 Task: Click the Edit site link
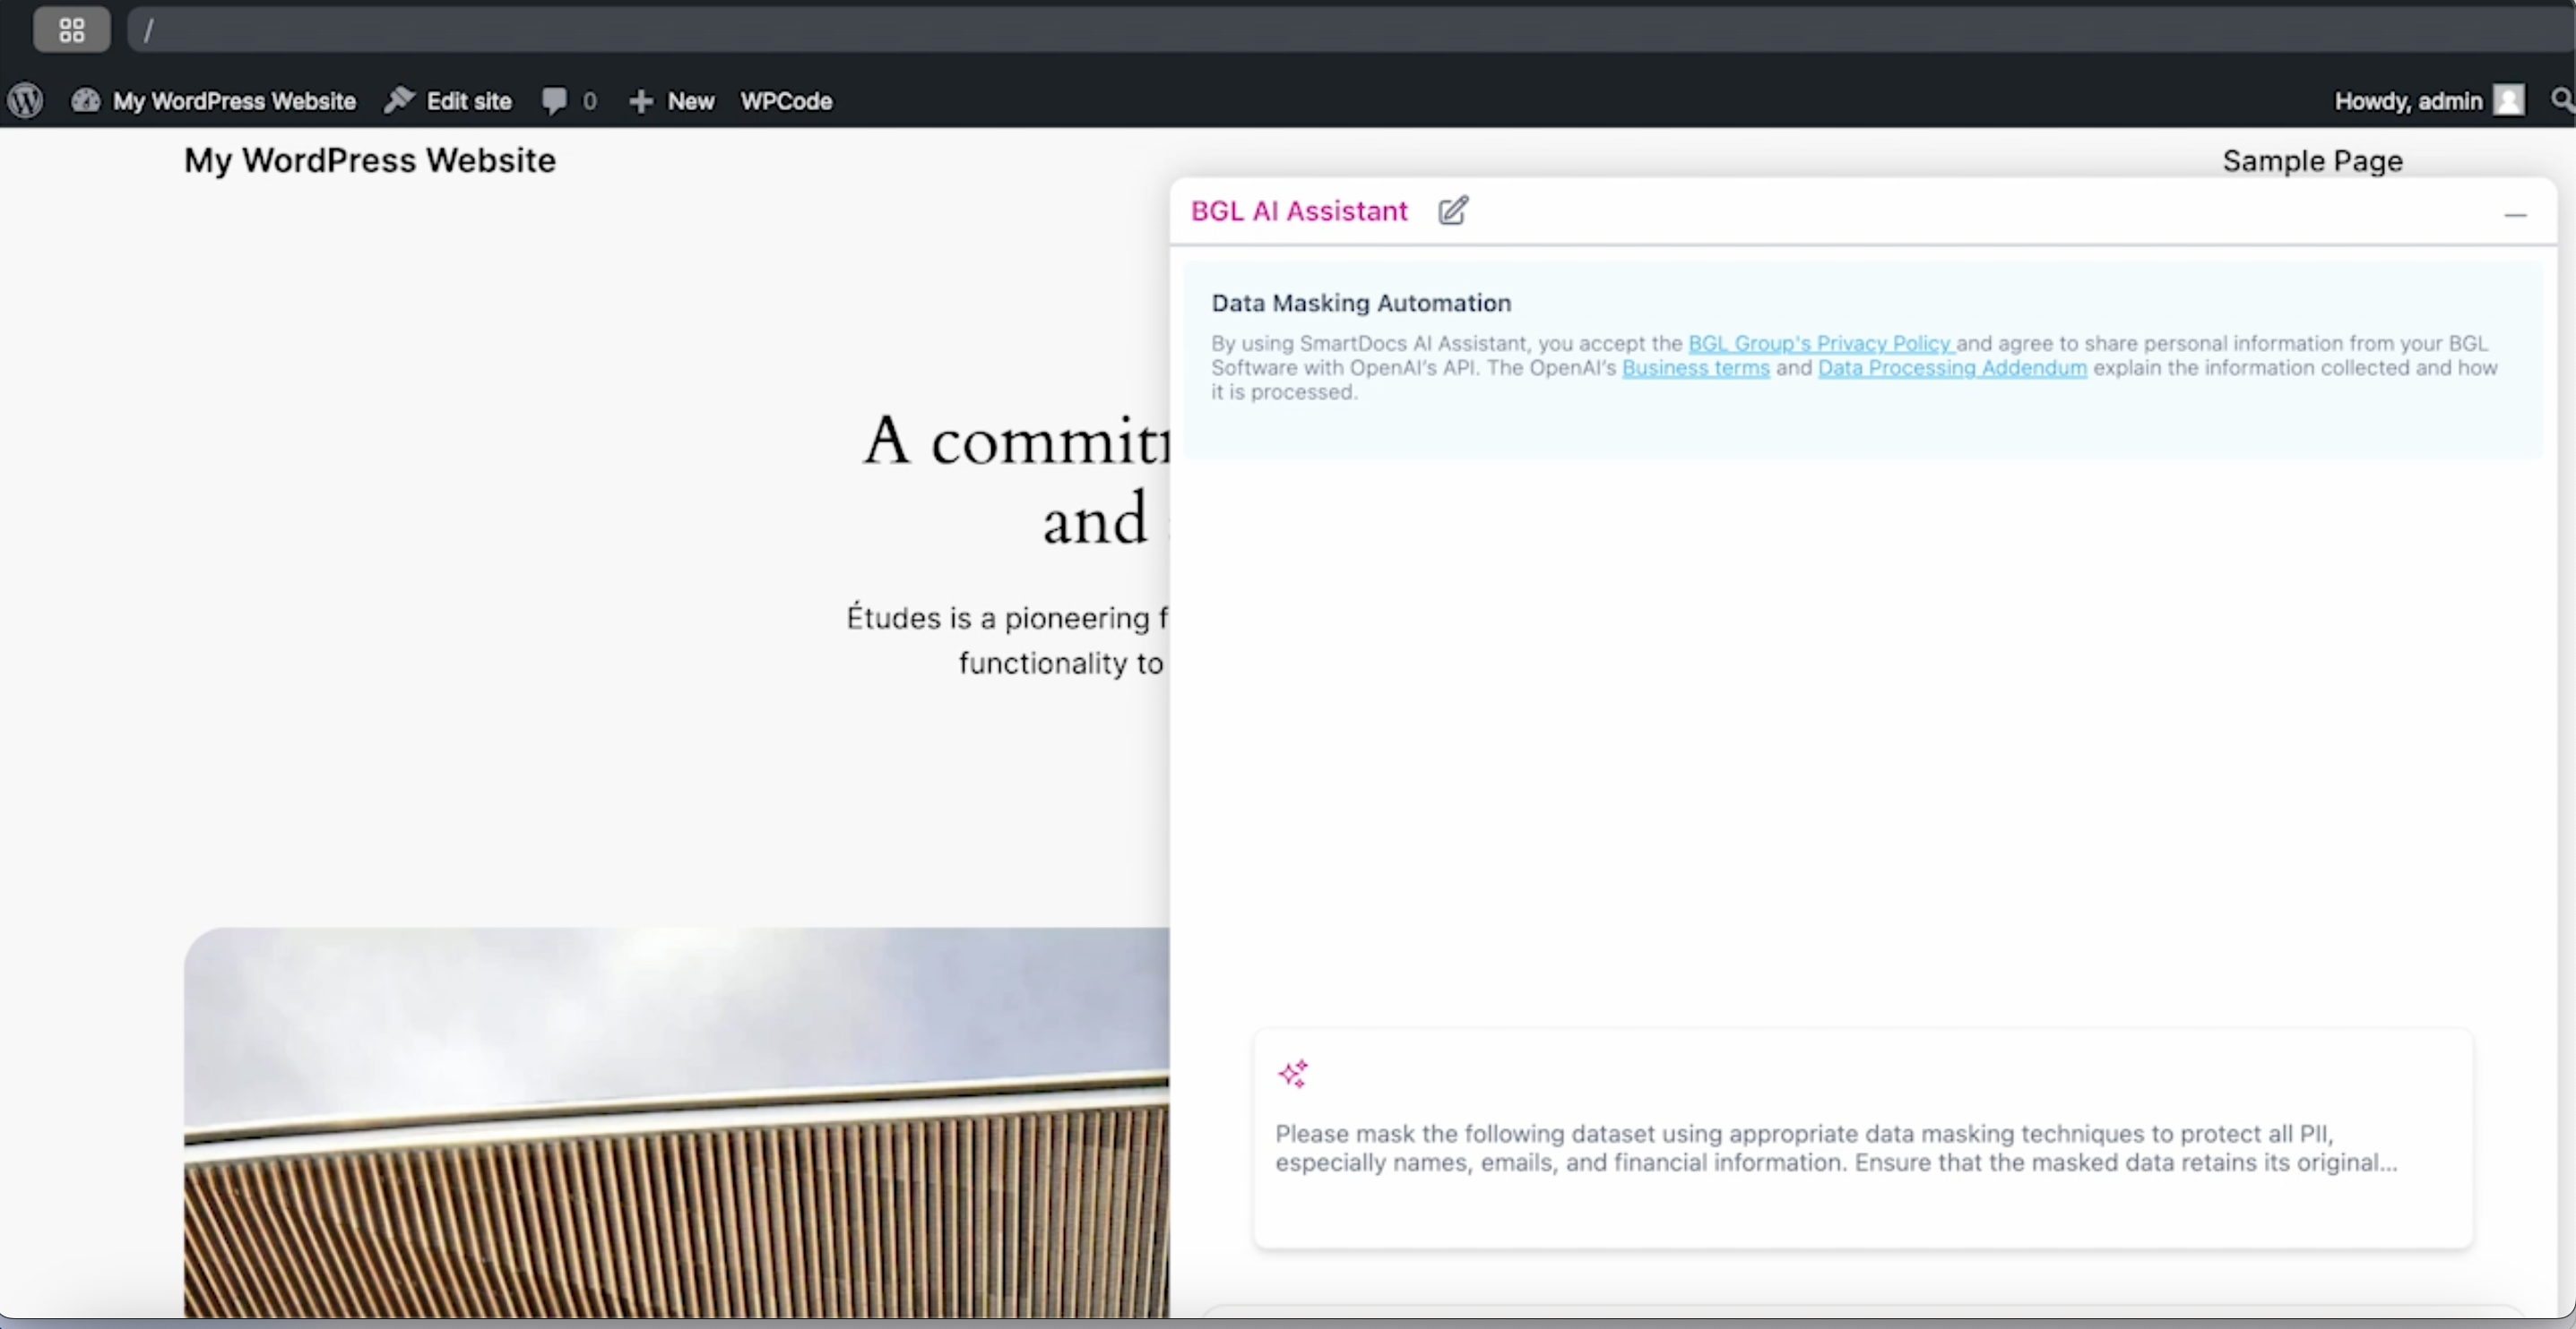tap(448, 101)
